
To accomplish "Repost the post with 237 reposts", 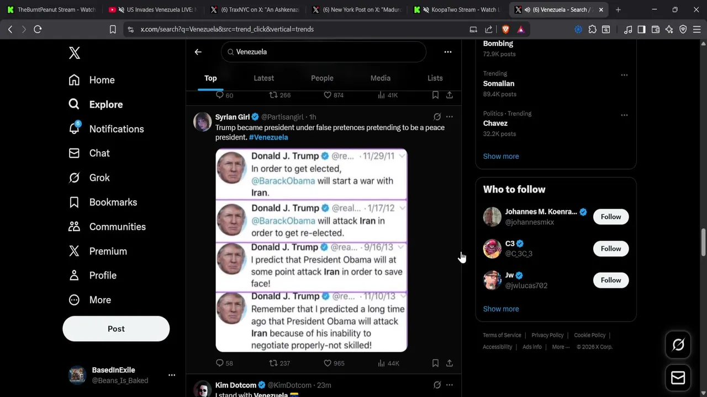I will (279, 363).
